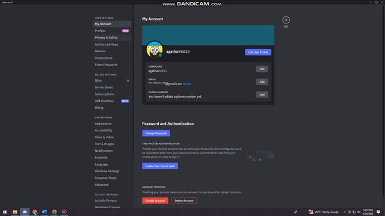Open the Profiles settings tab
The width and height of the screenshot is (385, 216).
[112, 31]
